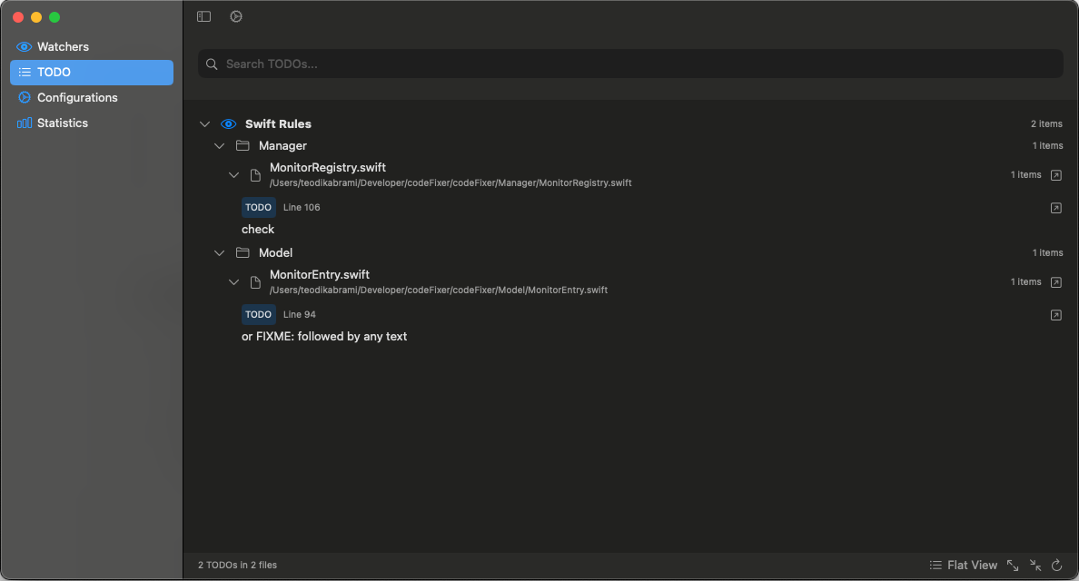
Task: Switch to Configurations in the sidebar
Action: [77, 97]
